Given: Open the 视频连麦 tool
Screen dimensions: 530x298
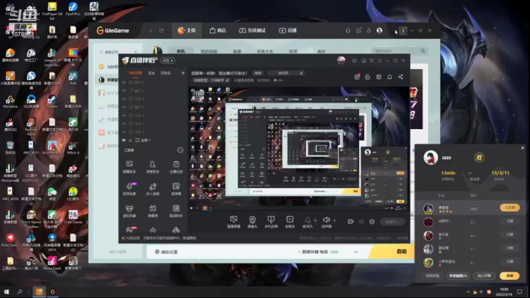Looking at the screenshot, I should [x=129, y=189].
